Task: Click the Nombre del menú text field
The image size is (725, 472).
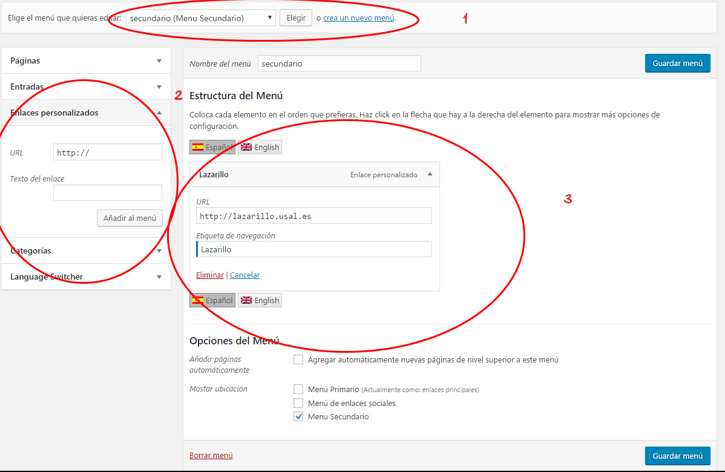Action: pyautogui.click(x=339, y=64)
